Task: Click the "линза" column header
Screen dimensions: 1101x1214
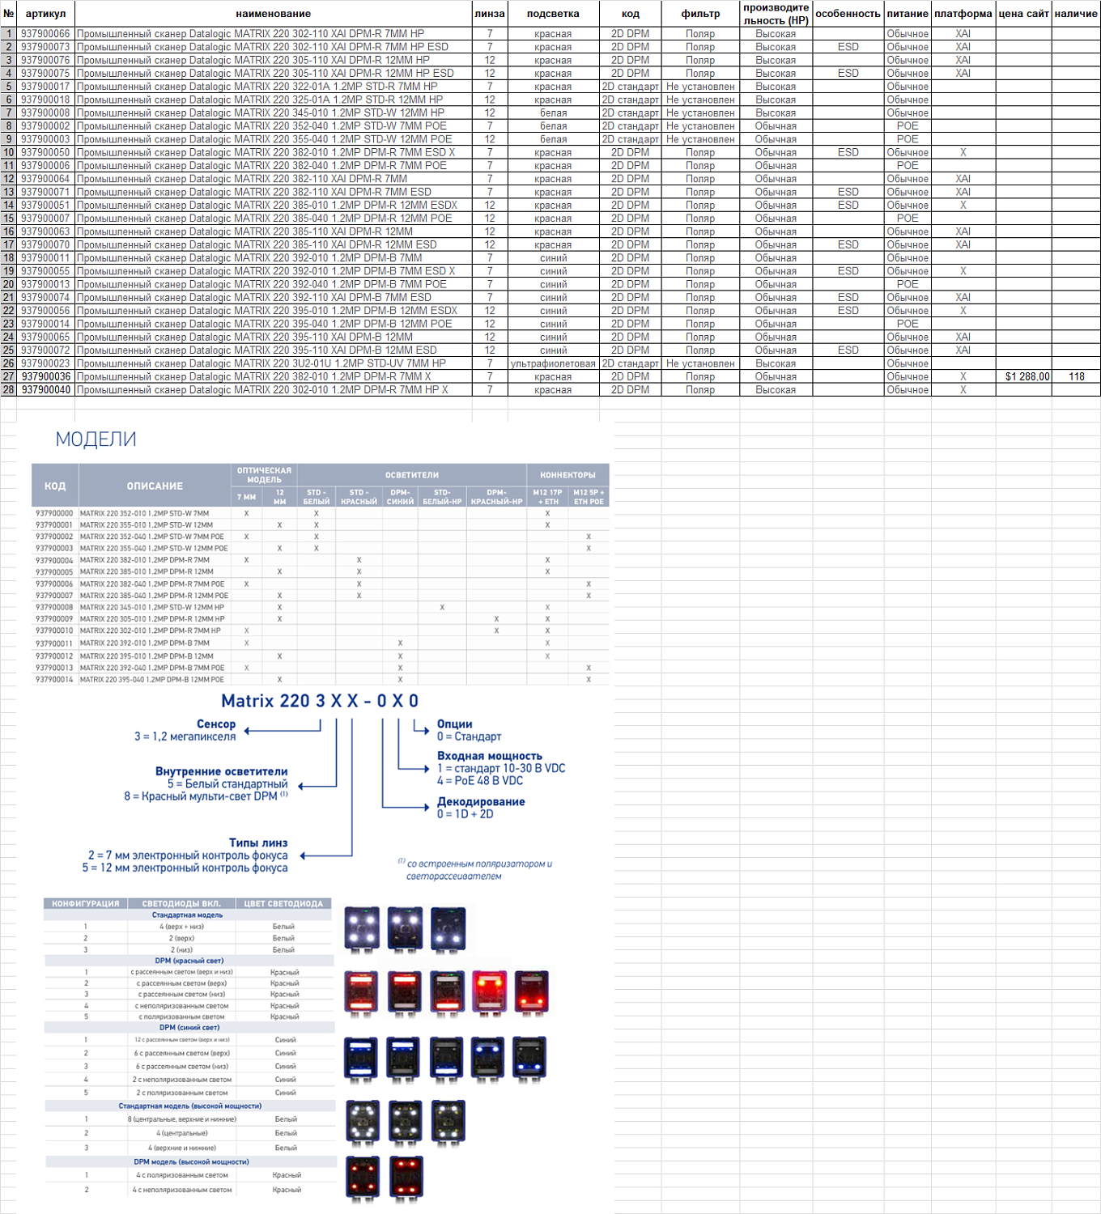Action: [x=490, y=14]
